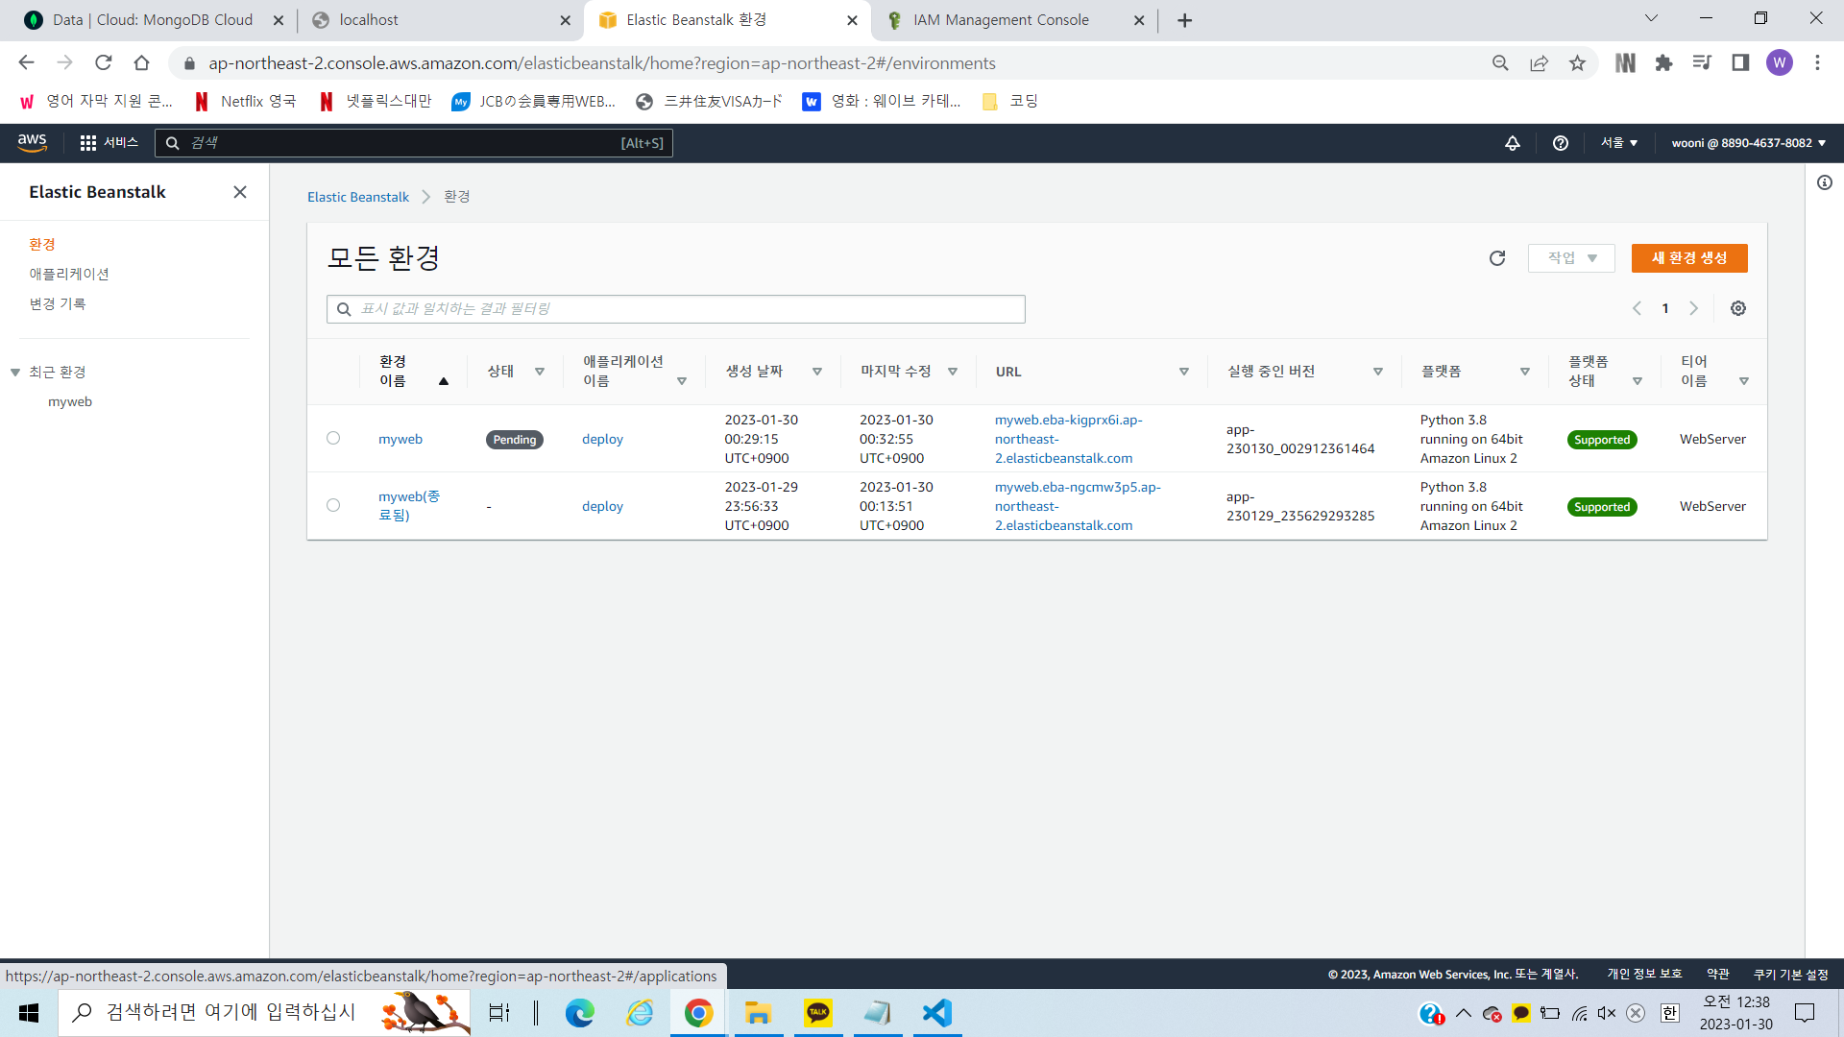This screenshot has width=1844, height=1037.
Task: Click the AWS logo home icon
Action: click(x=32, y=142)
